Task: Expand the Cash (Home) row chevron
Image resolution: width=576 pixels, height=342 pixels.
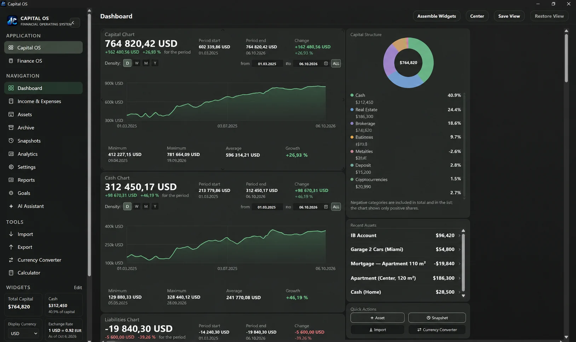Action: click(x=459, y=292)
